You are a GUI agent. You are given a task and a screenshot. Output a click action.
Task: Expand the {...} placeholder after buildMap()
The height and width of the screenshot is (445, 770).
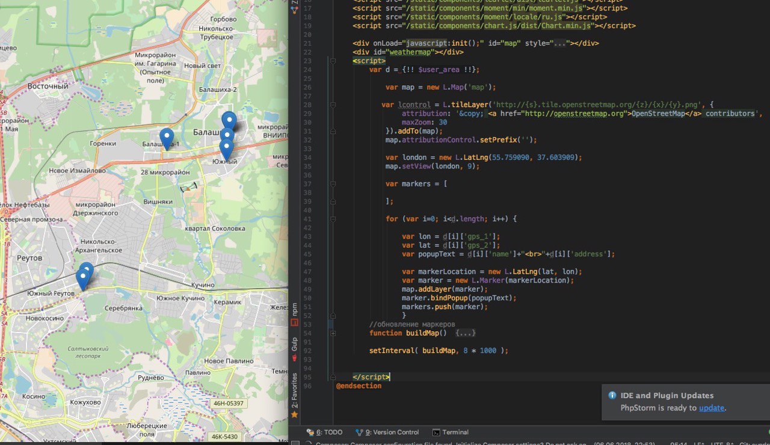coord(466,333)
